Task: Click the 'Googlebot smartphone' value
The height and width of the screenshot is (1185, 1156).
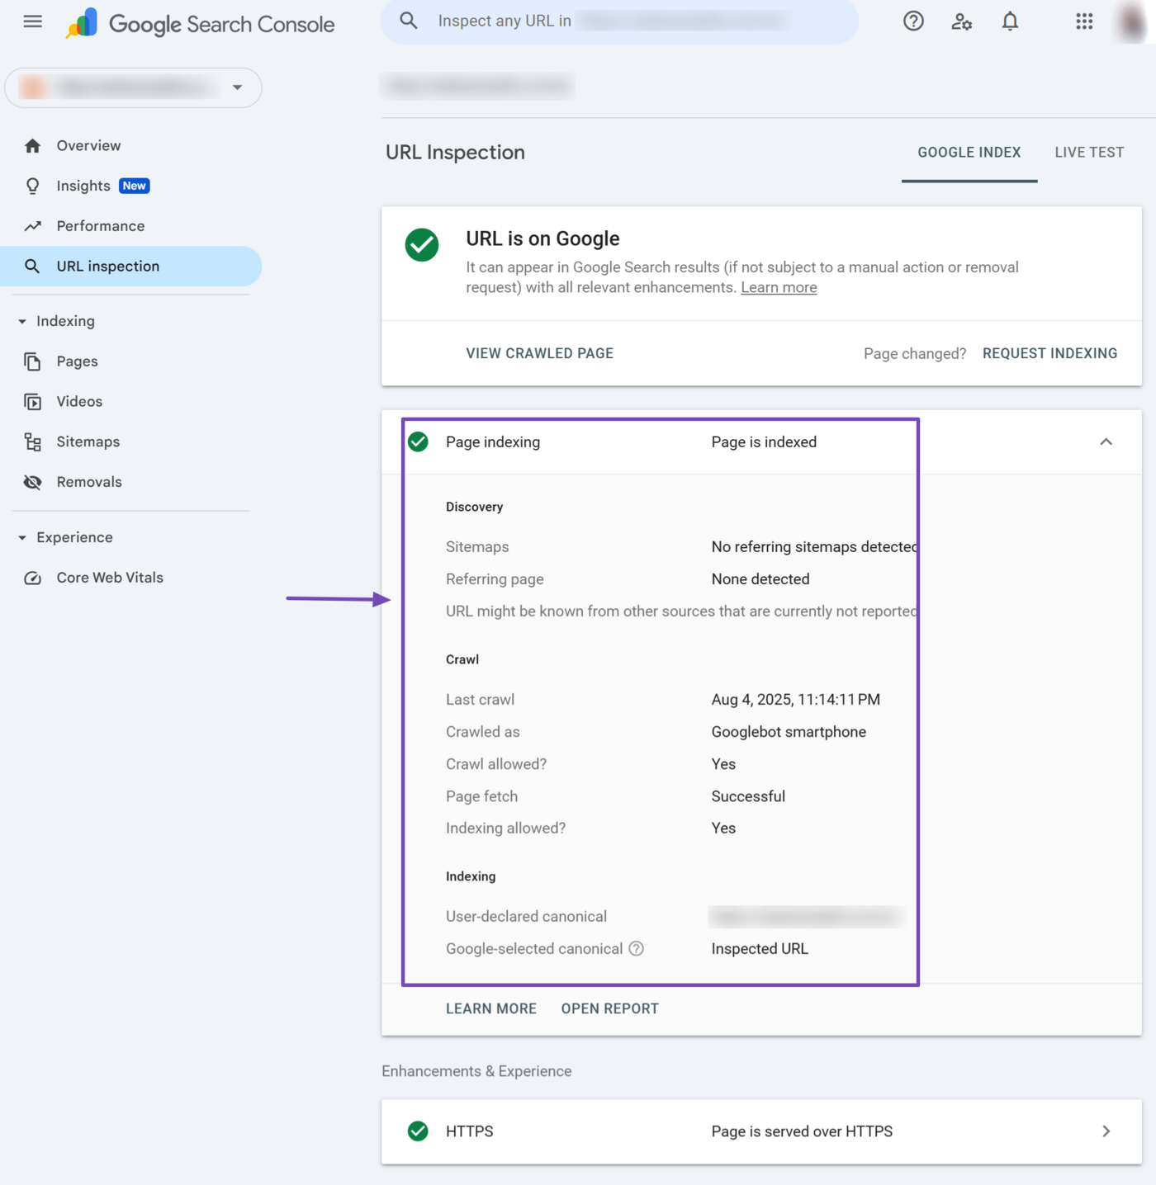Action: tap(789, 732)
